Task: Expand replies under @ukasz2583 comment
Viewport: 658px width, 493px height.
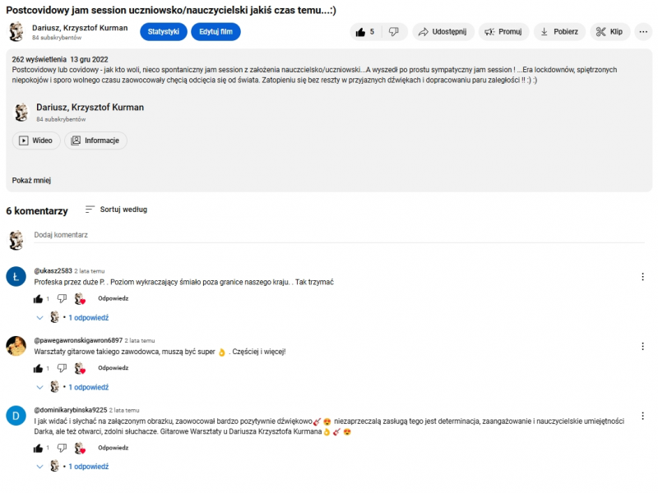Action: (87, 317)
